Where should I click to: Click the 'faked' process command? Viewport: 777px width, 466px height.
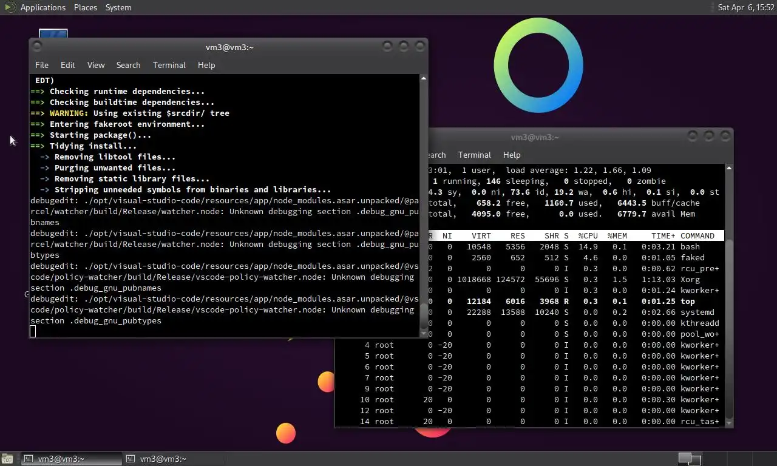pos(693,257)
